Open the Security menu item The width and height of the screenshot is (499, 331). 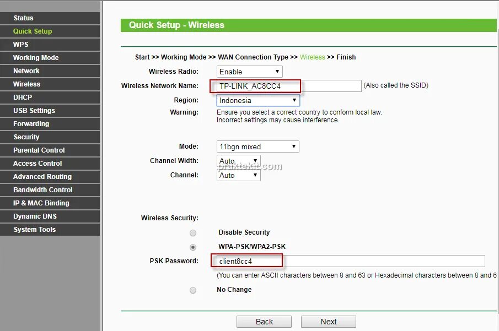point(50,137)
